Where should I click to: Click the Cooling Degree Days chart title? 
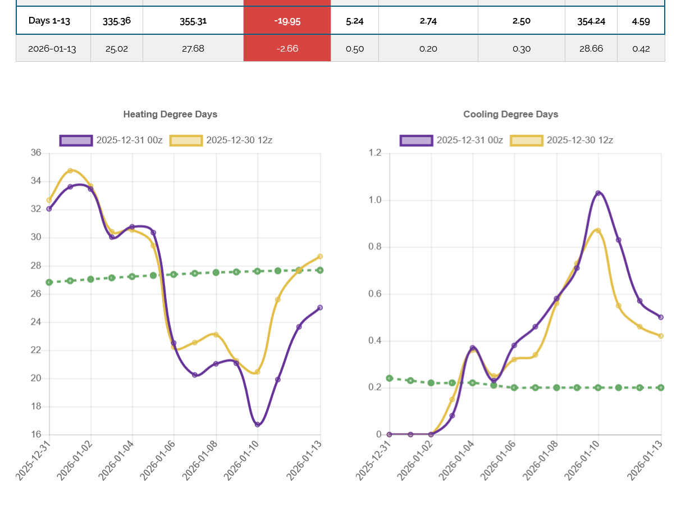(510, 115)
